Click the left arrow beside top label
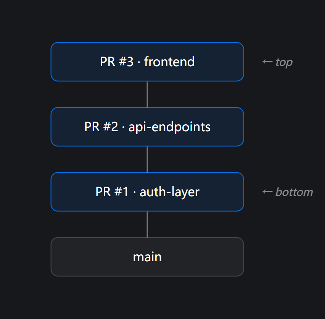Screen dimensions: 325x319 click(x=267, y=62)
